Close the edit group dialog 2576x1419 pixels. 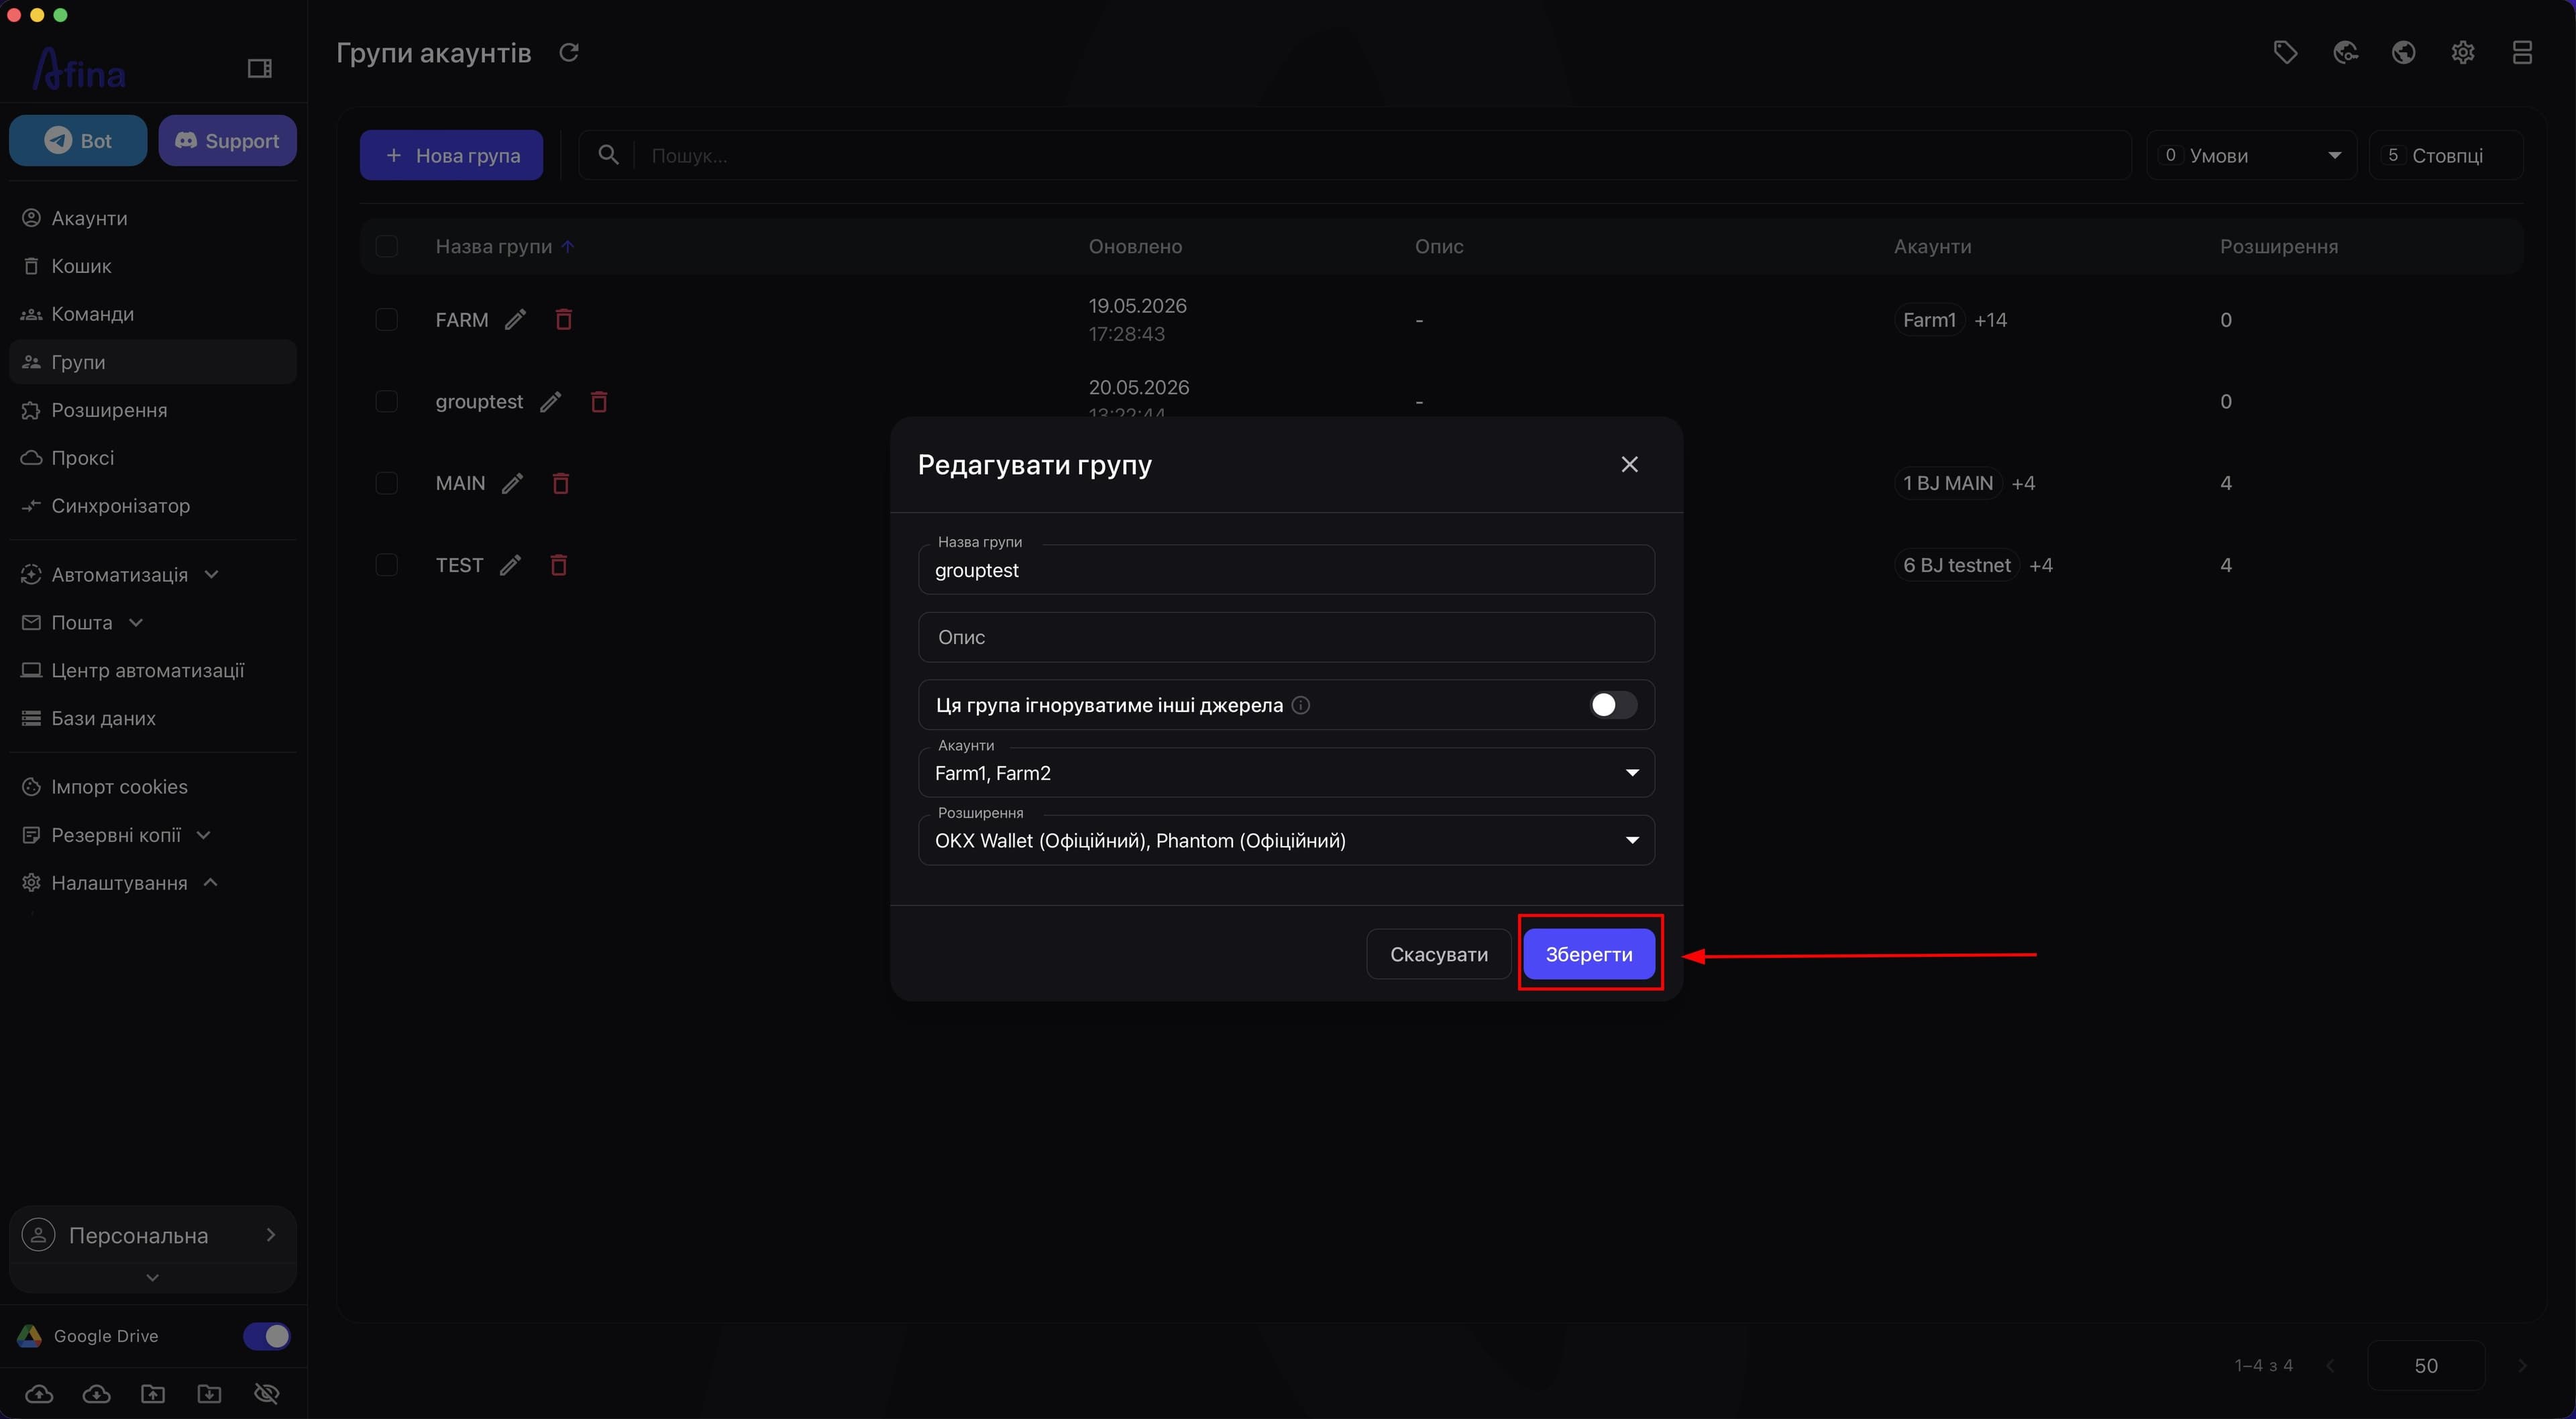pyautogui.click(x=1629, y=464)
